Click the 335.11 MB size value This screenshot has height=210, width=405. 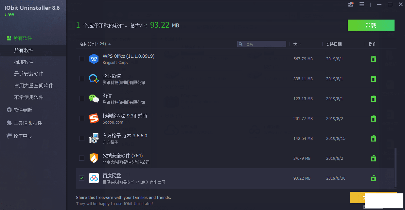(303, 79)
